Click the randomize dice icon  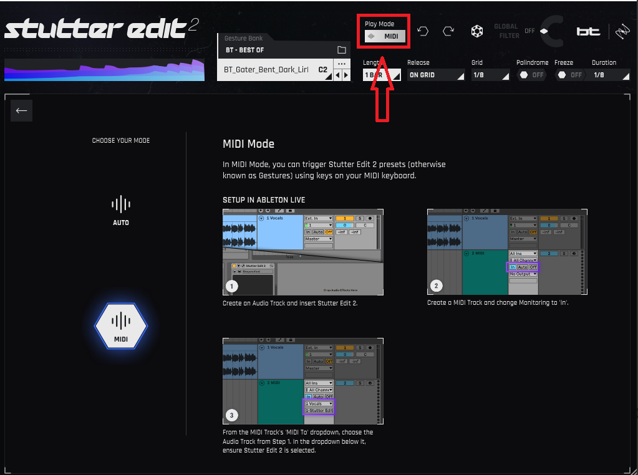pyautogui.click(x=477, y=31)
